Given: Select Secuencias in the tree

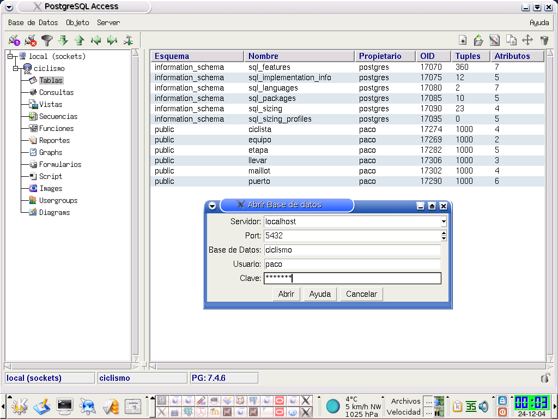Looking at the screenshot, I should click(58, 116).
